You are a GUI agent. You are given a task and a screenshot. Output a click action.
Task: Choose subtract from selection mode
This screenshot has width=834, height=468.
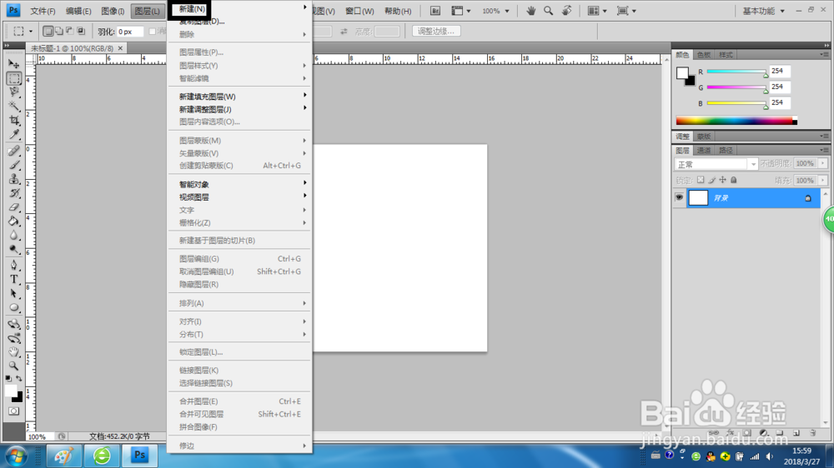point(70,32)
